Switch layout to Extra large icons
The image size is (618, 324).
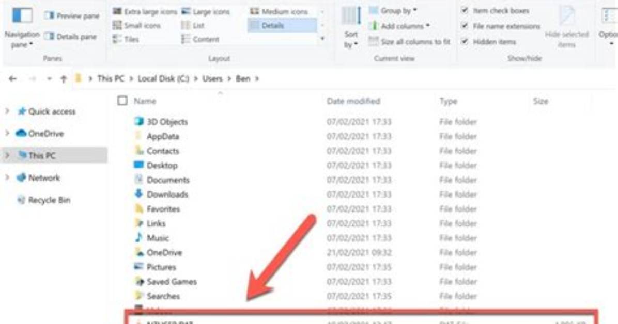[145, 12]
